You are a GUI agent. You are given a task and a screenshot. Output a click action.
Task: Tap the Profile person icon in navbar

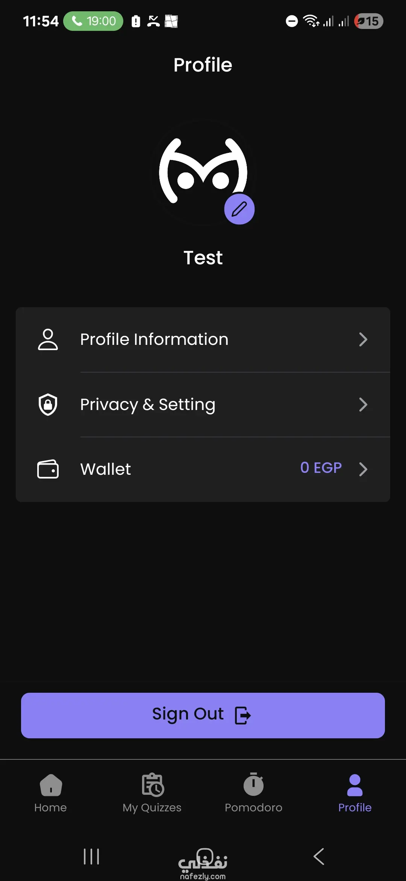click(355, 785)
